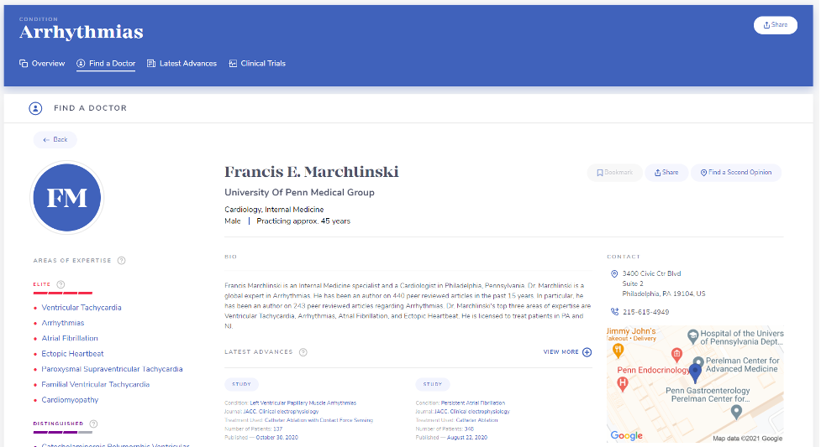The width and height of the screenshot is (821, 447).
Task: Click the Cardiomyopathy expertise link
Action: coord(70,400)
